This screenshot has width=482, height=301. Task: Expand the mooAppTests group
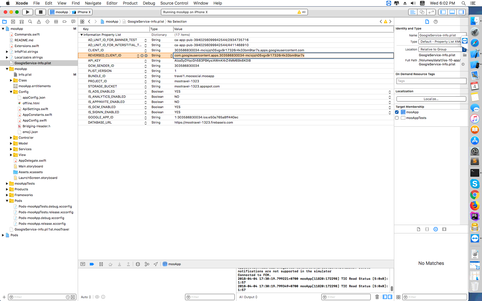[x=7, y=184]
